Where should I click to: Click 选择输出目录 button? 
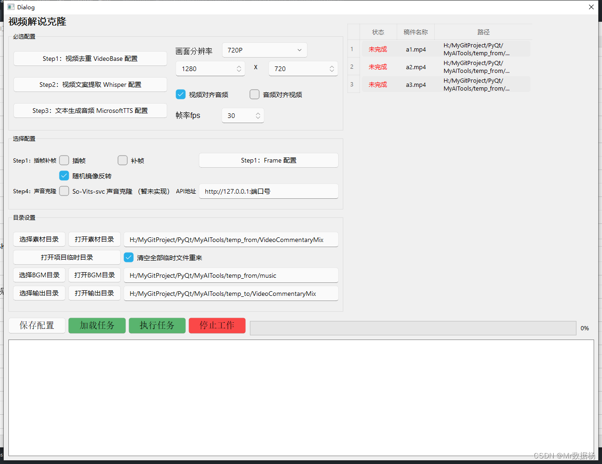coord(39,293)
